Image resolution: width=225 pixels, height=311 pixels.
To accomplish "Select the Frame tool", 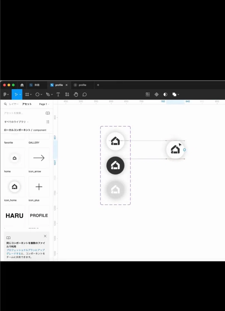I will pyautogui.click(x=27, y=94).
